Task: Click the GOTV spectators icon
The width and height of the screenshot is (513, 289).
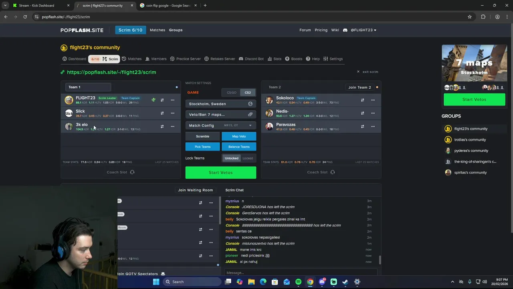Action: [x=163, y=274]
